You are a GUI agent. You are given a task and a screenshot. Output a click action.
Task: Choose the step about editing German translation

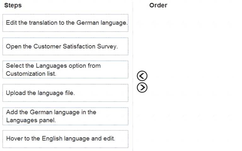click(x=65, y=23)
